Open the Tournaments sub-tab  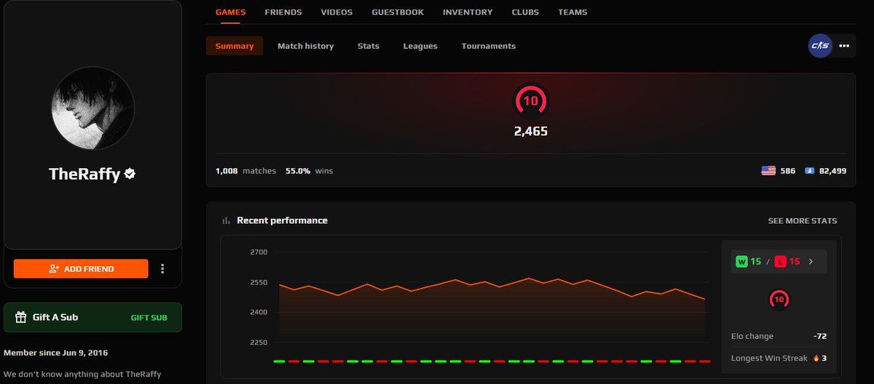(489, 46)
